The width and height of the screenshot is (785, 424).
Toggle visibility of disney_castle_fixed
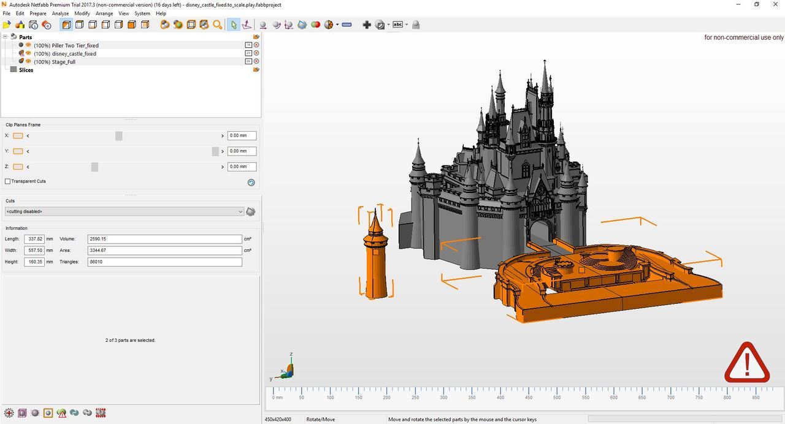(x=28, y=53)
